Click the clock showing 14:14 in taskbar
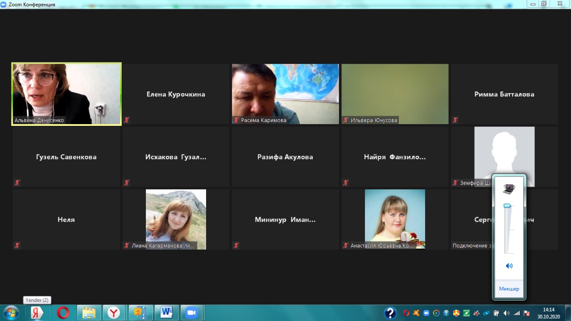571x321 pixels. [x=548, y=313]
